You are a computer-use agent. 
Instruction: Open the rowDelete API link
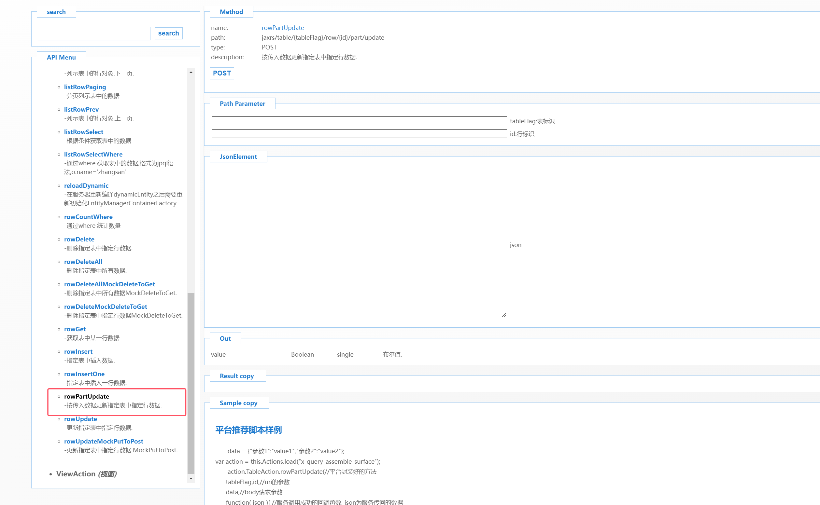(x=79, y=239)
